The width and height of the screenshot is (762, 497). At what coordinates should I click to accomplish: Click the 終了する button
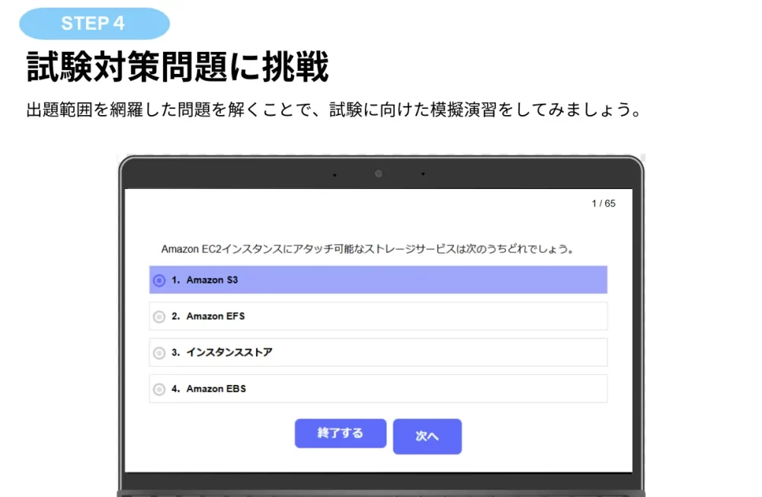[x=340, y=434]
